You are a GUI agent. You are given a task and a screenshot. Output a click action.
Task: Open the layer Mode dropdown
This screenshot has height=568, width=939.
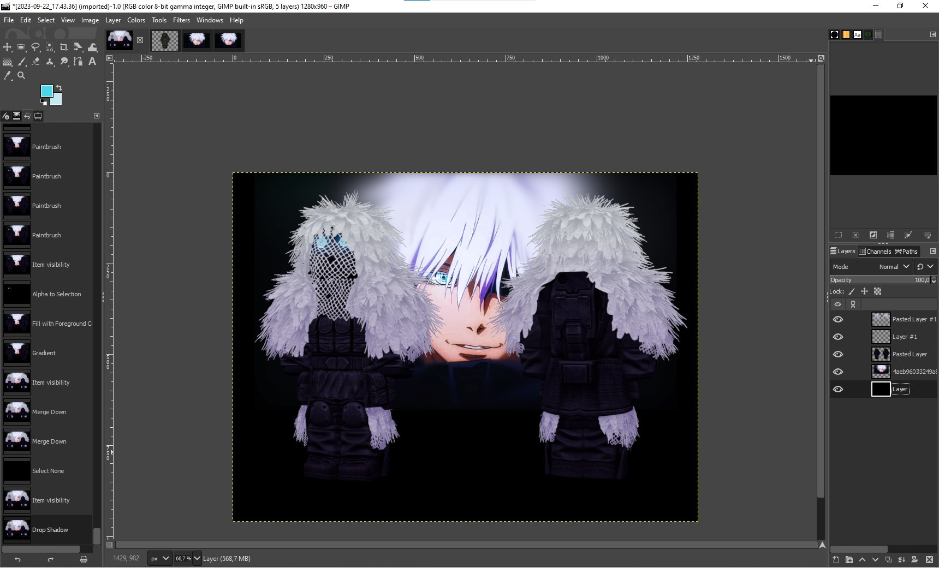(871, 267)
